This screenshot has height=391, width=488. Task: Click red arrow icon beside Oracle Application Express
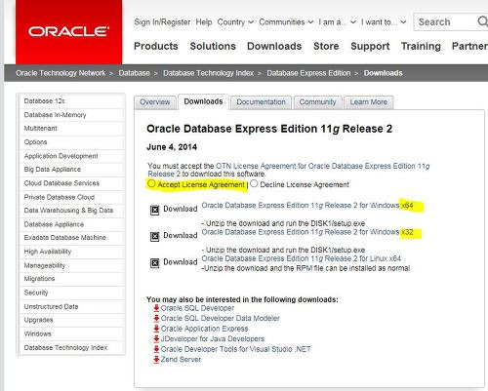coord(156,329)
